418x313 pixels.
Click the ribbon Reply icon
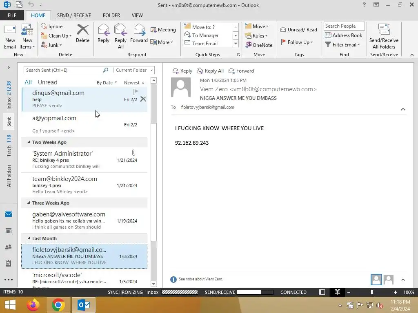pyautogui.click(x=103, y=33)
